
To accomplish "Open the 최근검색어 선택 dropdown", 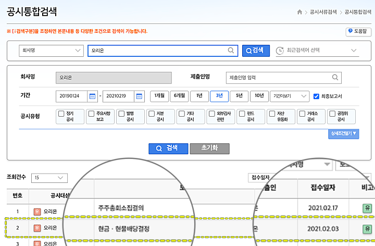I will click(317, 51).
